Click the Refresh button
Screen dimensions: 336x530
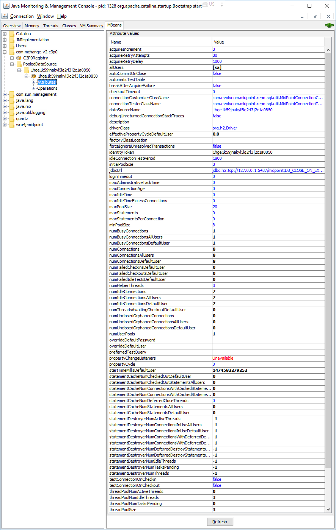[x=220, y=522]
